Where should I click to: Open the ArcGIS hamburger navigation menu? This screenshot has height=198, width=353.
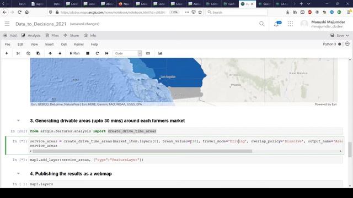7,24
